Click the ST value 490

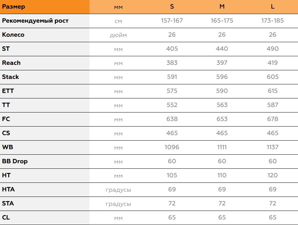tap(273, 49)
